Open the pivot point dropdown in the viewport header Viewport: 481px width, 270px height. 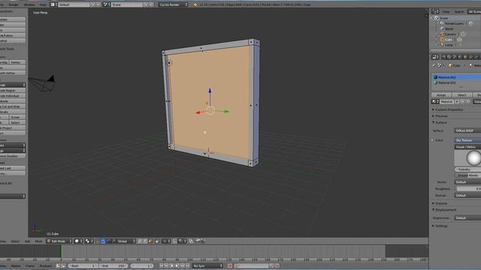pyautogui.click(x=89, y=241)
